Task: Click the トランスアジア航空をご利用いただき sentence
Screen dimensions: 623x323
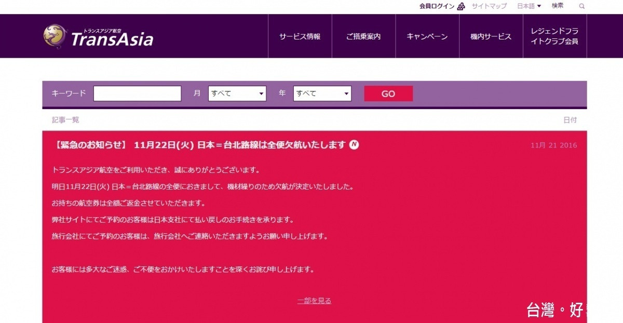Action: (156, 170)
